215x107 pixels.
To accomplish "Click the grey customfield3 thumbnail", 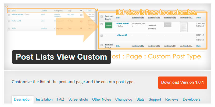I will [x=167, y=25].
